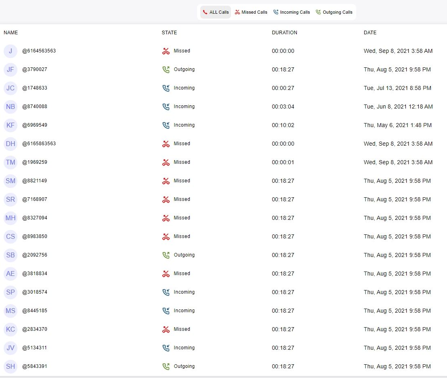
Task: Click missed call icon for @1969259
Action: [166, 162]
